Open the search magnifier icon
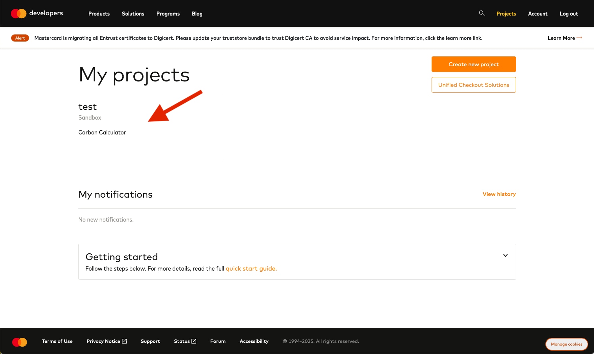This screenshot has height=354, width=594. tap(482, 13)
